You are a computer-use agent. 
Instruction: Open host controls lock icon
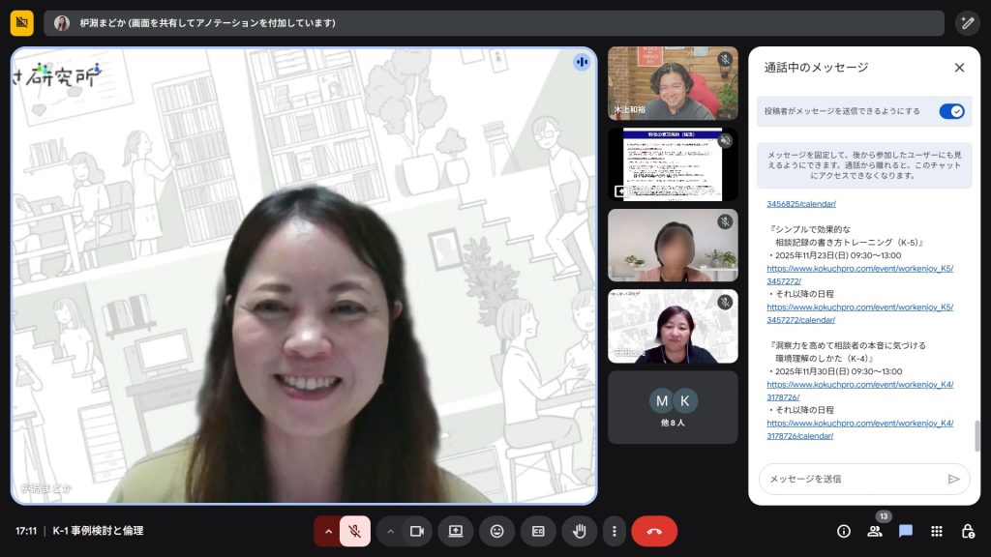coord(967,531)
